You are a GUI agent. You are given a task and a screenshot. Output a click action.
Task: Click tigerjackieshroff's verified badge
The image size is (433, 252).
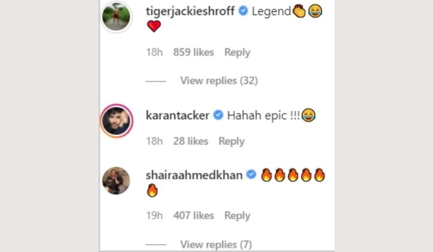coord(243,11)
